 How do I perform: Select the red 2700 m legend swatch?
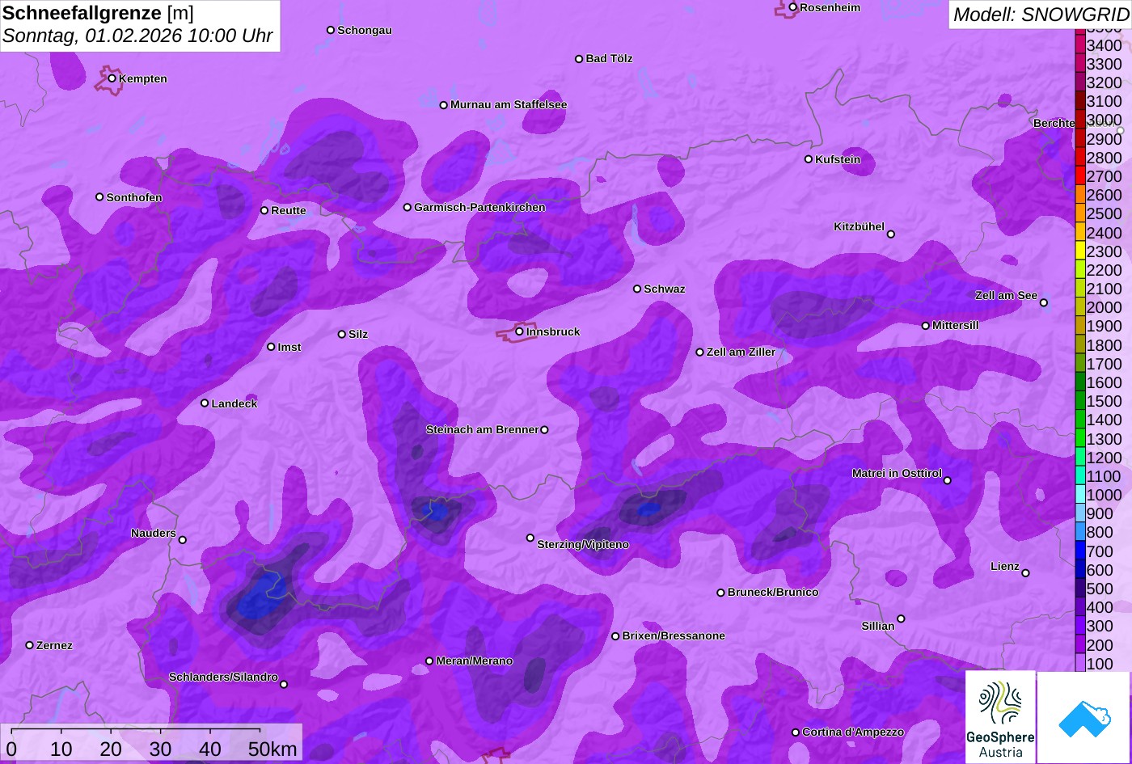tap(1080, 175)
